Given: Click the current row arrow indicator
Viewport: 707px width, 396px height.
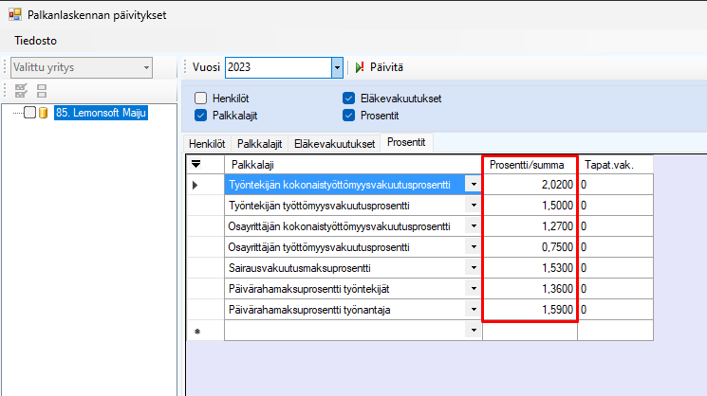Looking at the screenshot, I should tap(196, 184).
